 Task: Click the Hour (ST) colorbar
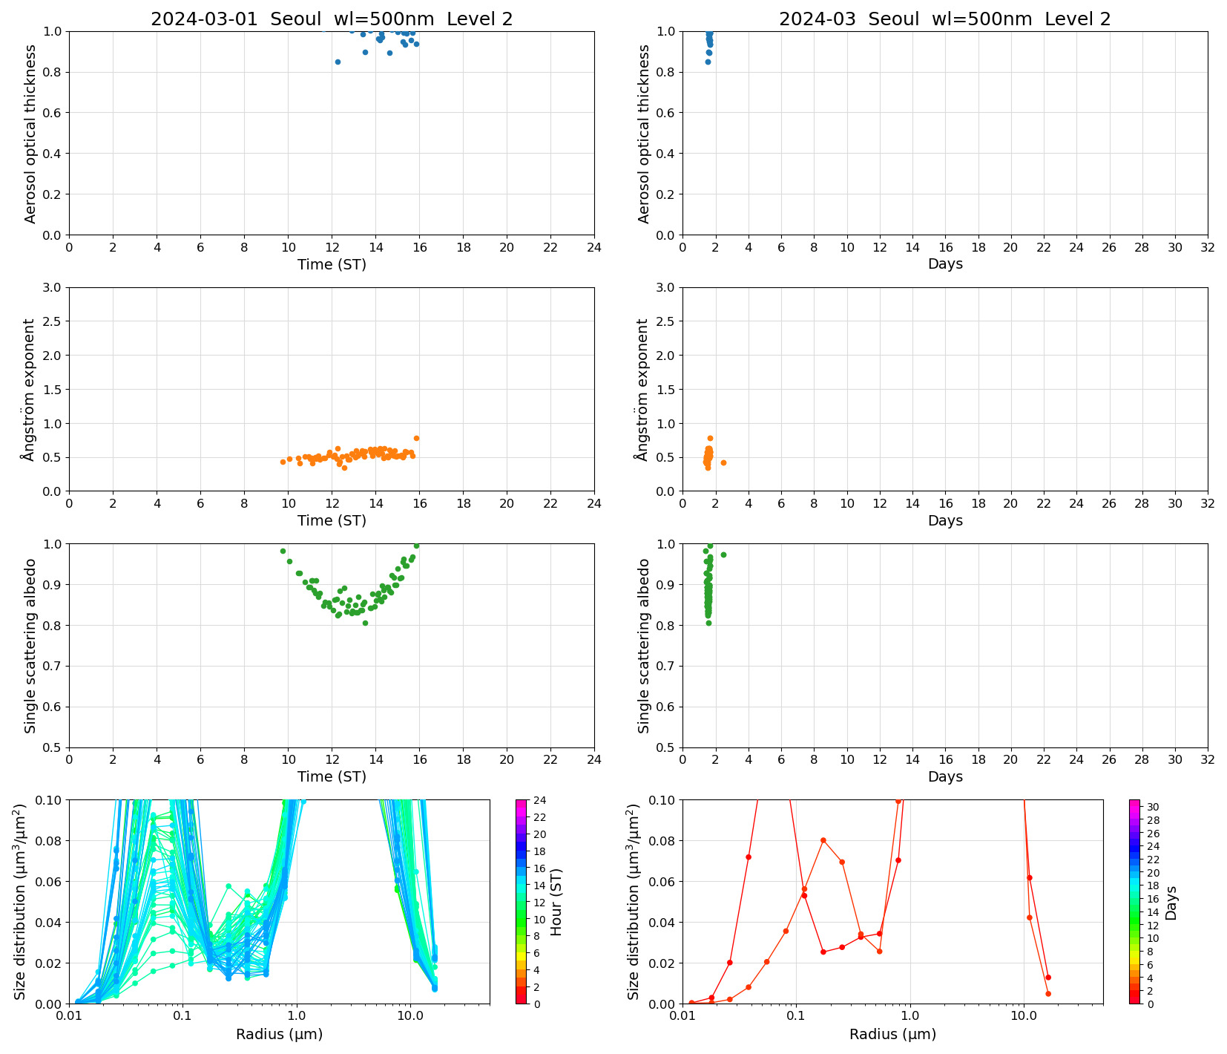click(x=521, y=901)
